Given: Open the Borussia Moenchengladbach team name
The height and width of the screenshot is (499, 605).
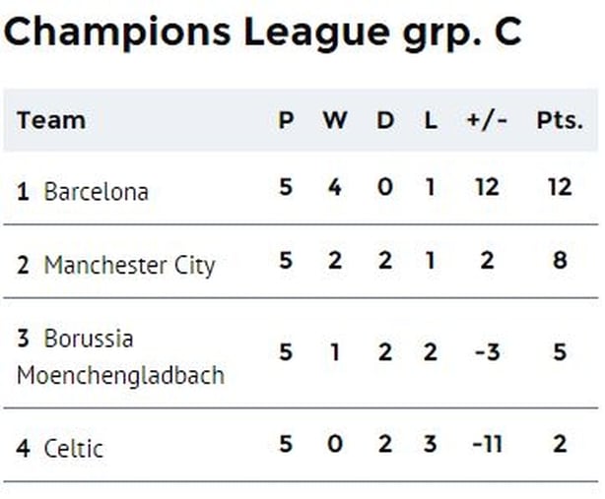Looking at the screenshot, I should click(x=121, y=357).
